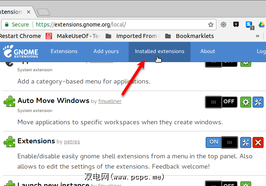Viewport: 266px width, 186px height.
Task: Toggle the Extensions by petres switch off
Action: pos(222,142)
